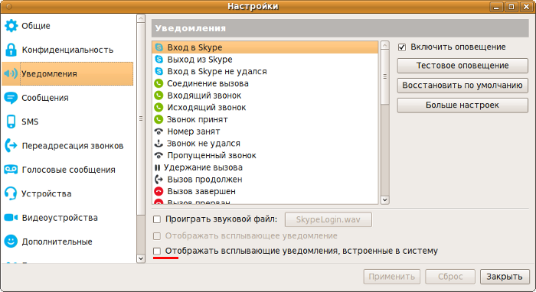Click Закрыть to close settings

505,277
